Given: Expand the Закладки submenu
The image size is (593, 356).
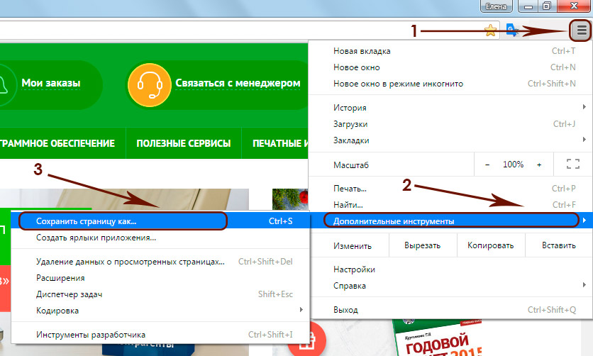Looking at the screenshot, I should [351, 140].
